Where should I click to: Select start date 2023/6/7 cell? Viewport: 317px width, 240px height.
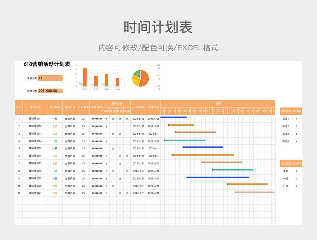click(138, 186)
